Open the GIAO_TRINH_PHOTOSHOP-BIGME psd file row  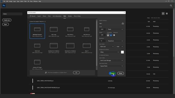pos(98,88)
